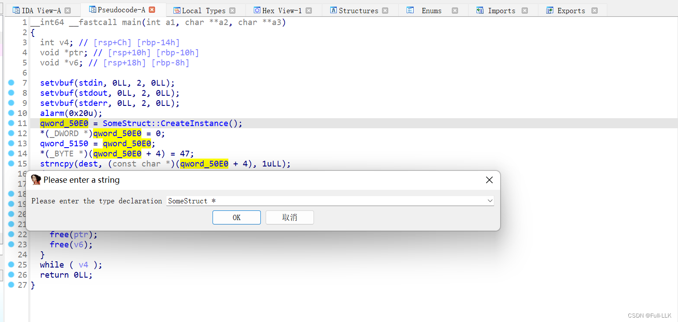Click the Exports tab icon
The width and height of the screenshot is (678, 322).
point(550,11)
